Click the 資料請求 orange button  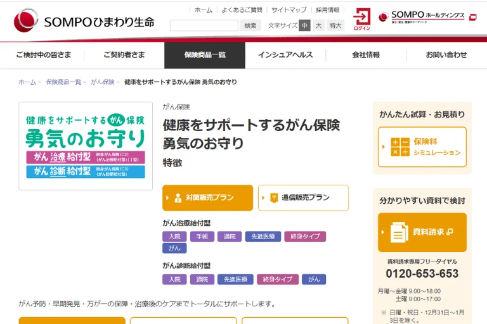[422, 232]
